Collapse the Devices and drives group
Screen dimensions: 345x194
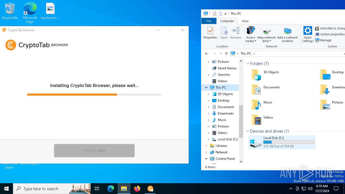247,131
